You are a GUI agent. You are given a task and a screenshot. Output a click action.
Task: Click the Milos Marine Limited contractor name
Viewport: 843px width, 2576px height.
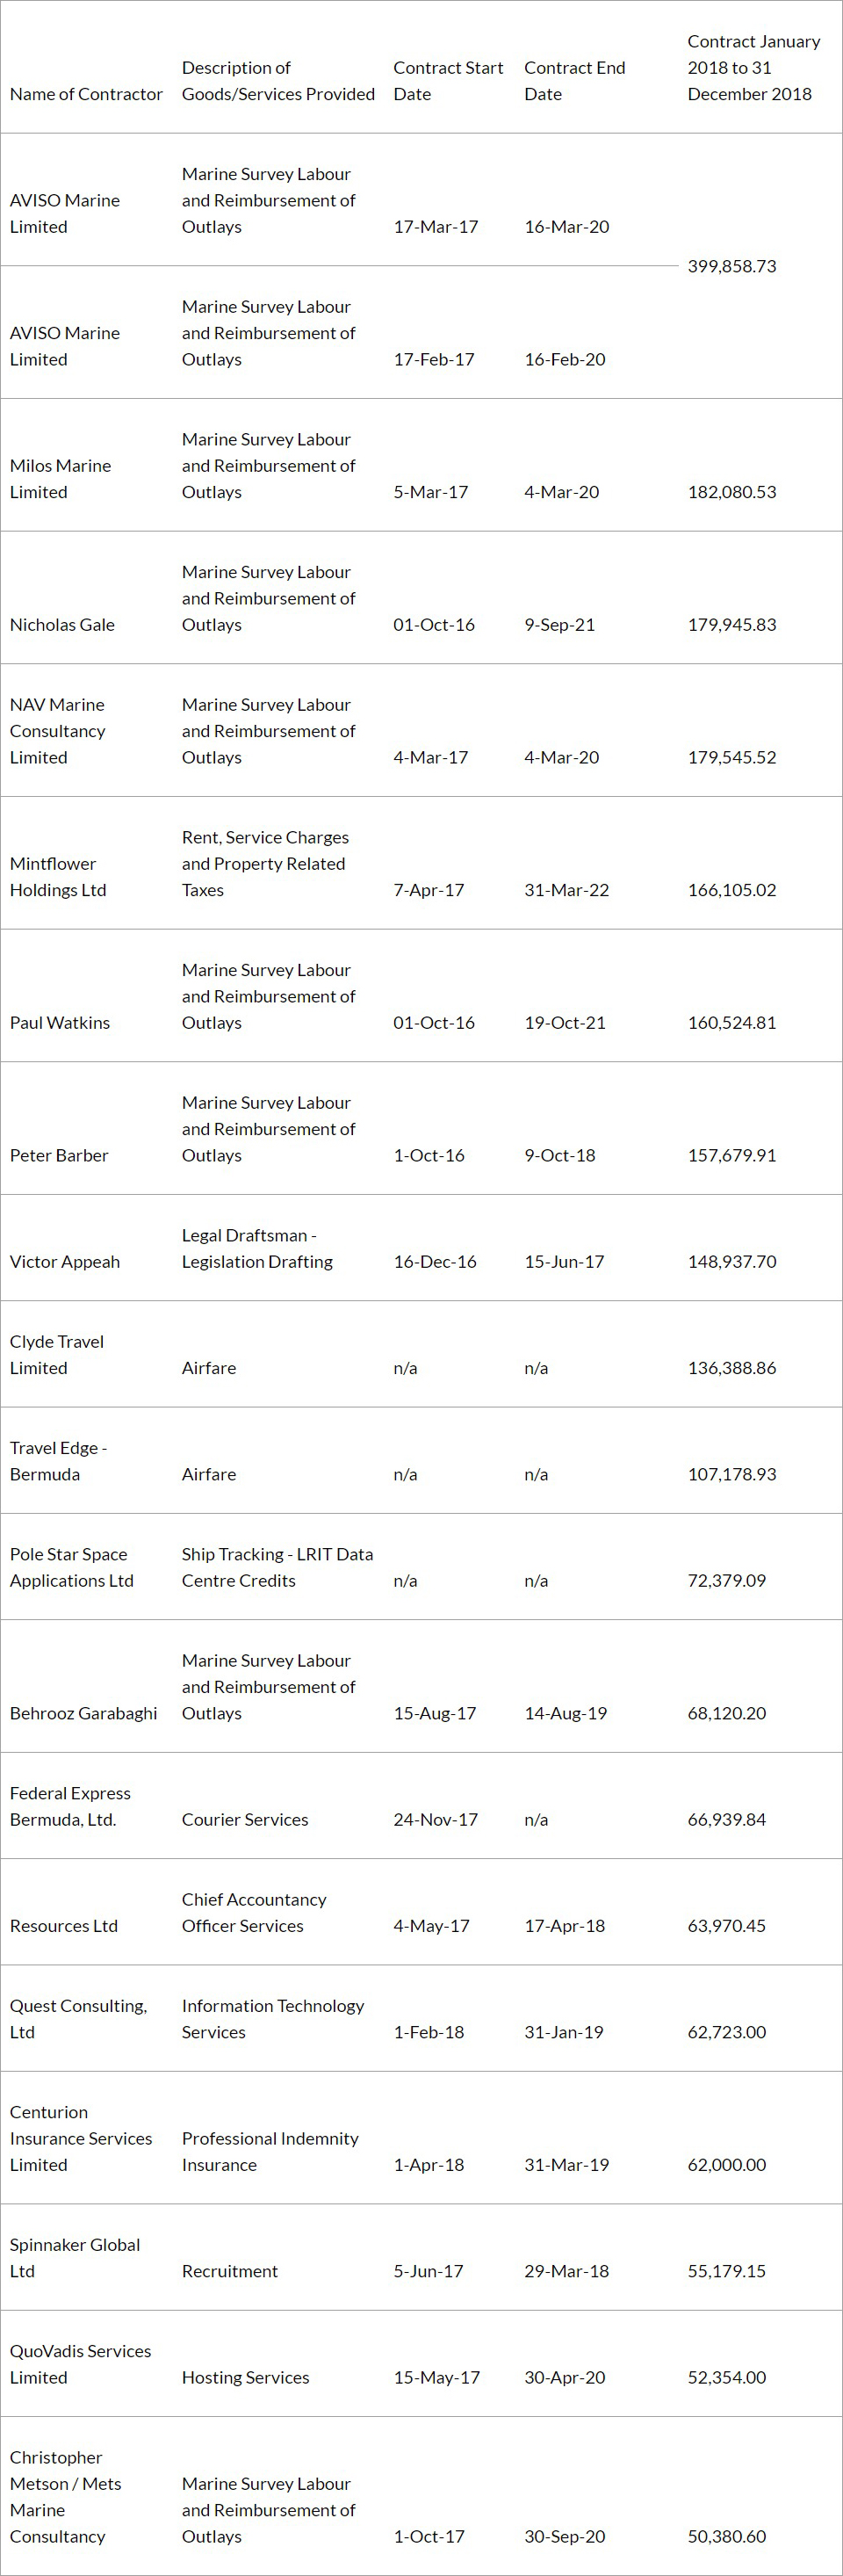[x=60, y=479]
